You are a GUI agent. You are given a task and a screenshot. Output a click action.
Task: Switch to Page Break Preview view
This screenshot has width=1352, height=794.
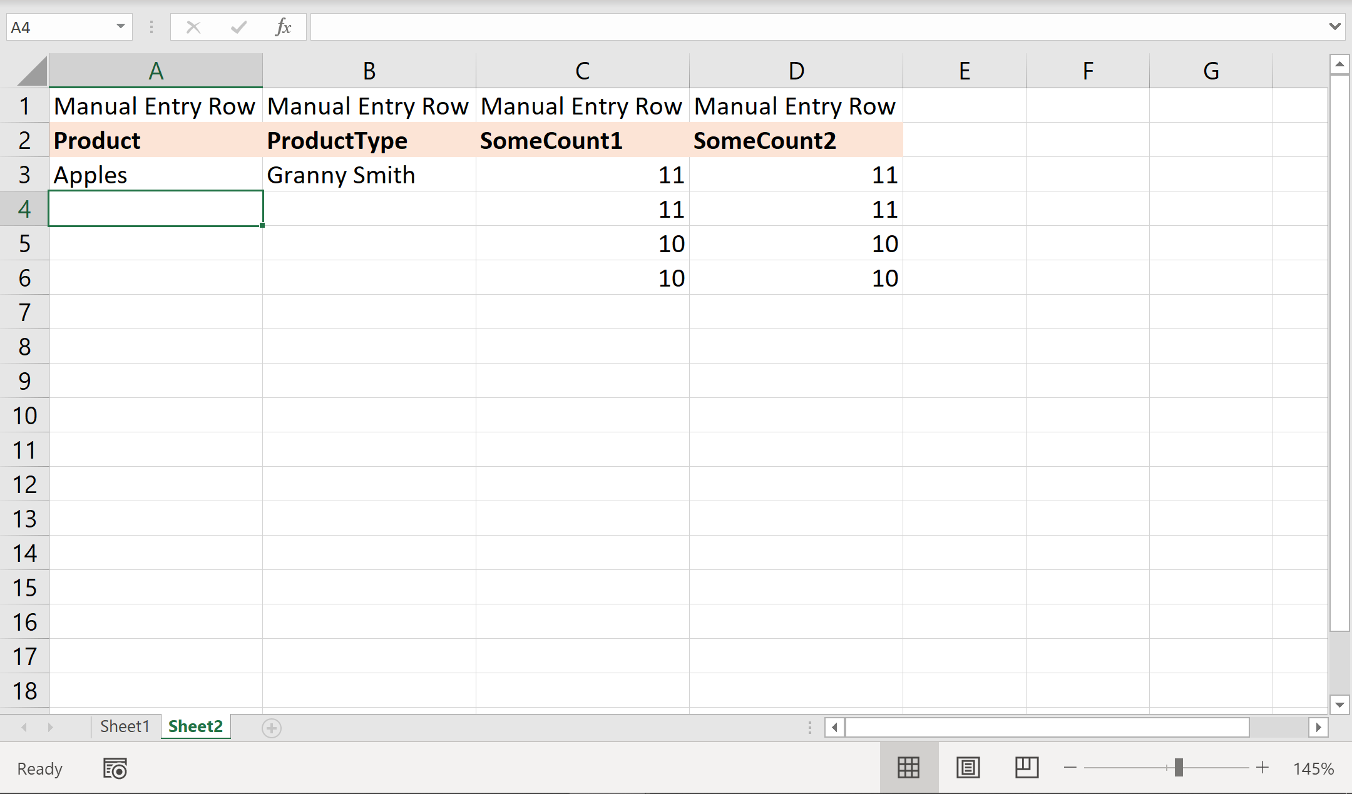(x=1027, y=768)
